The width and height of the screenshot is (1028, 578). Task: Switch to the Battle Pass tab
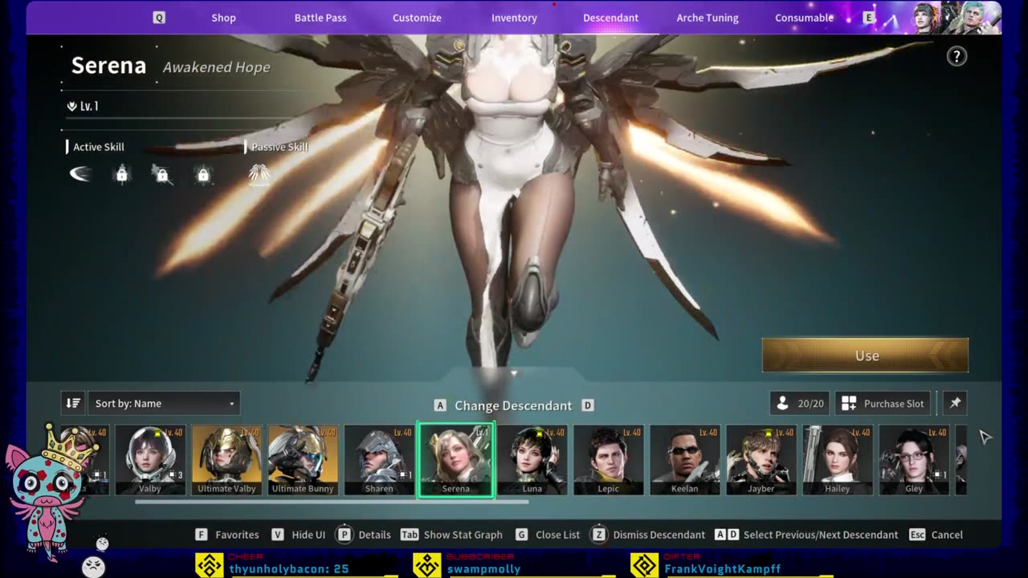click(320, 18)
